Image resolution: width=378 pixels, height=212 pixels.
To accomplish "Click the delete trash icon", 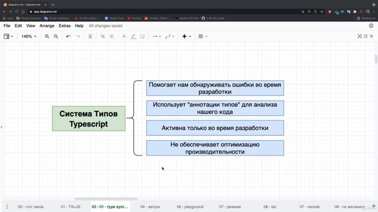I will (x=90, y=37).
